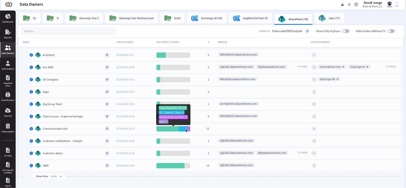Click the download icon in header

click(x=342, y=5)
